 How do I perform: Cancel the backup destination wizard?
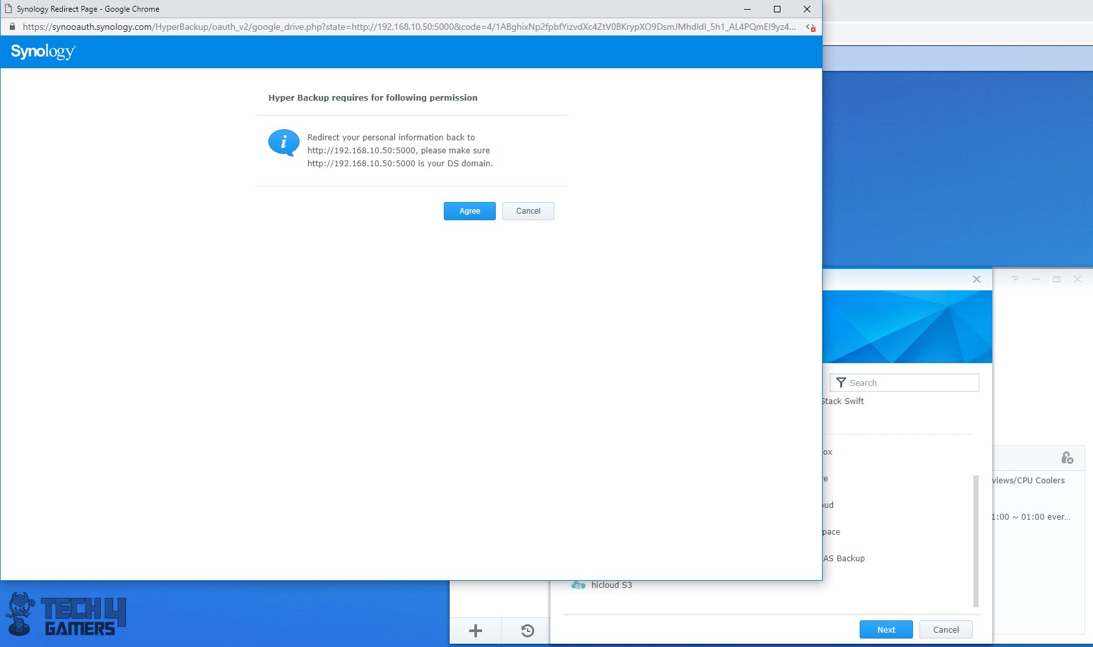tap(945, 629)
